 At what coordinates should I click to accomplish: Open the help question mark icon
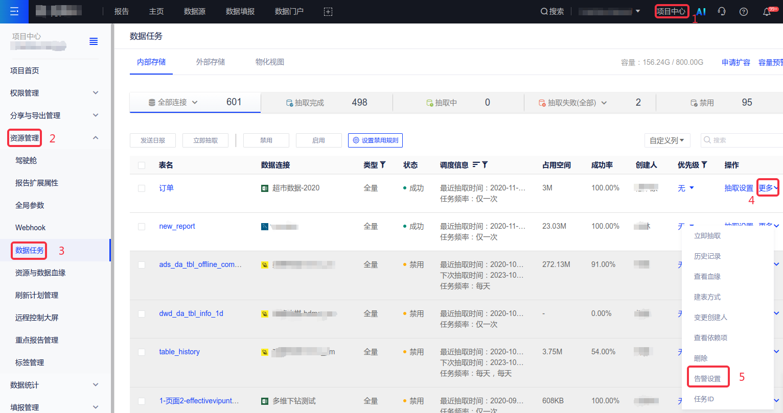tap(744, 11)
